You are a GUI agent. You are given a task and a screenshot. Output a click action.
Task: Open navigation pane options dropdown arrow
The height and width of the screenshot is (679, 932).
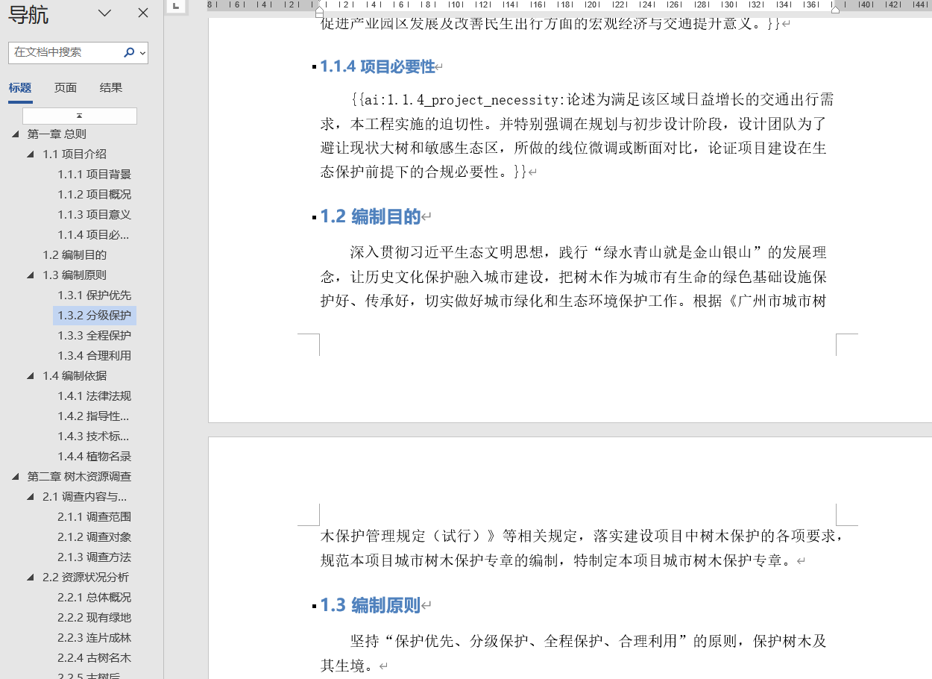105,13
